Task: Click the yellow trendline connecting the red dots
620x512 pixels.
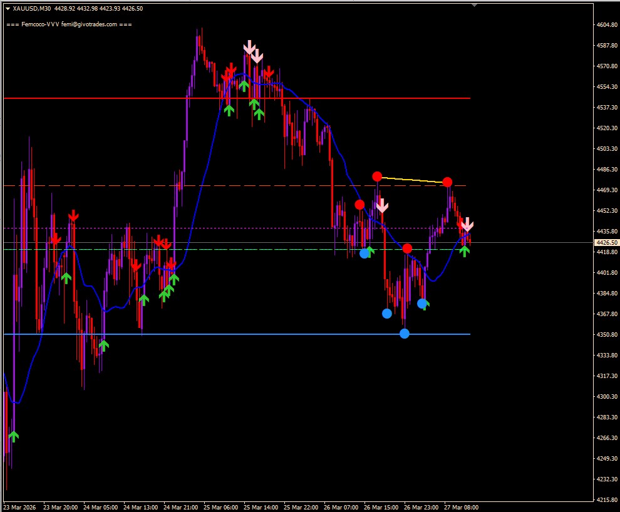Action: pyautogui.click(x=412, y=179)
